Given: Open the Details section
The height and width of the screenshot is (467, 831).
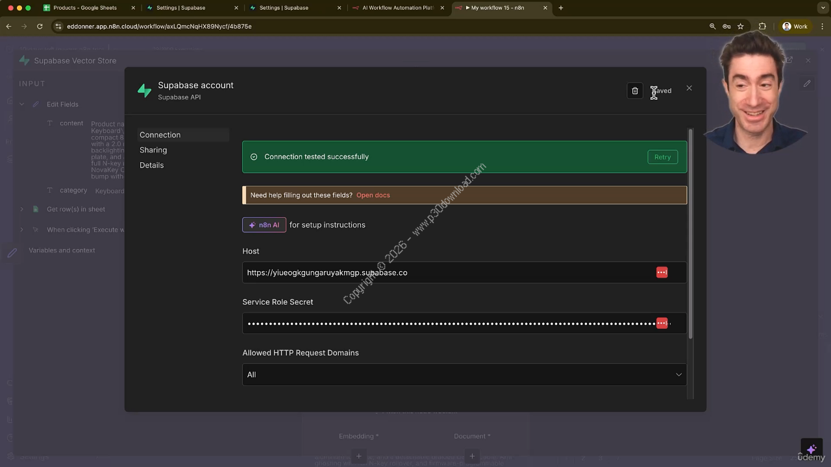Looking at the screenshot, I should 151,165.
